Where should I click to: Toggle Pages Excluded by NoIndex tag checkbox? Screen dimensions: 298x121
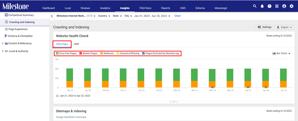point(143,53)
